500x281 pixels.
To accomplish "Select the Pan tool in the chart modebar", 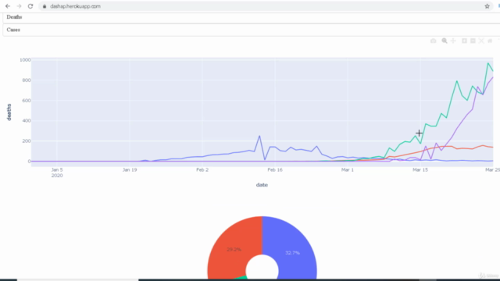I will tap(453, 41).
